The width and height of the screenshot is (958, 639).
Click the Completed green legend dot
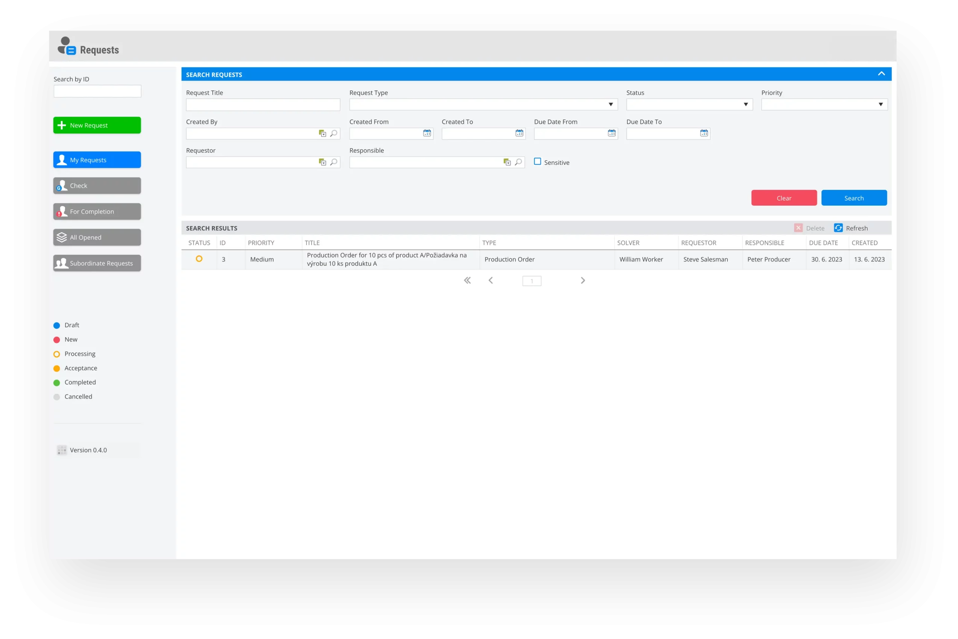[x=57, y=383]
